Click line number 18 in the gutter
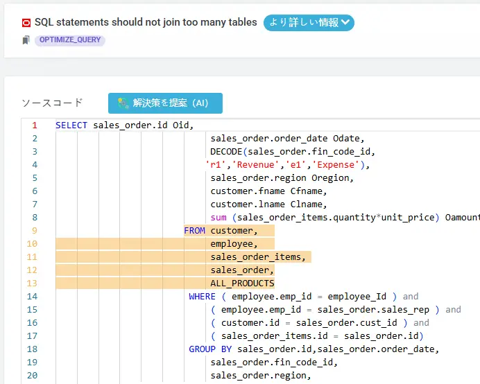This screenshot has width=480, height=384. pyautogui.click(x=33, y=349)
